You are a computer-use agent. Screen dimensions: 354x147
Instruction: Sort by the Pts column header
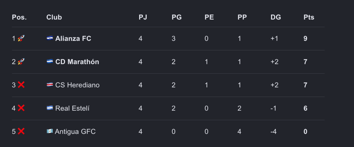309,17
